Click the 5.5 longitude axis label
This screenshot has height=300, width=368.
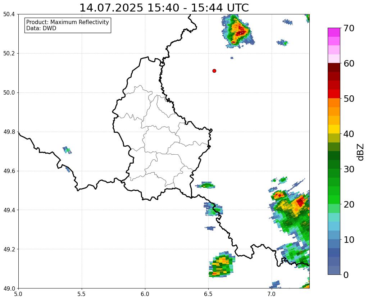(82, 294)
